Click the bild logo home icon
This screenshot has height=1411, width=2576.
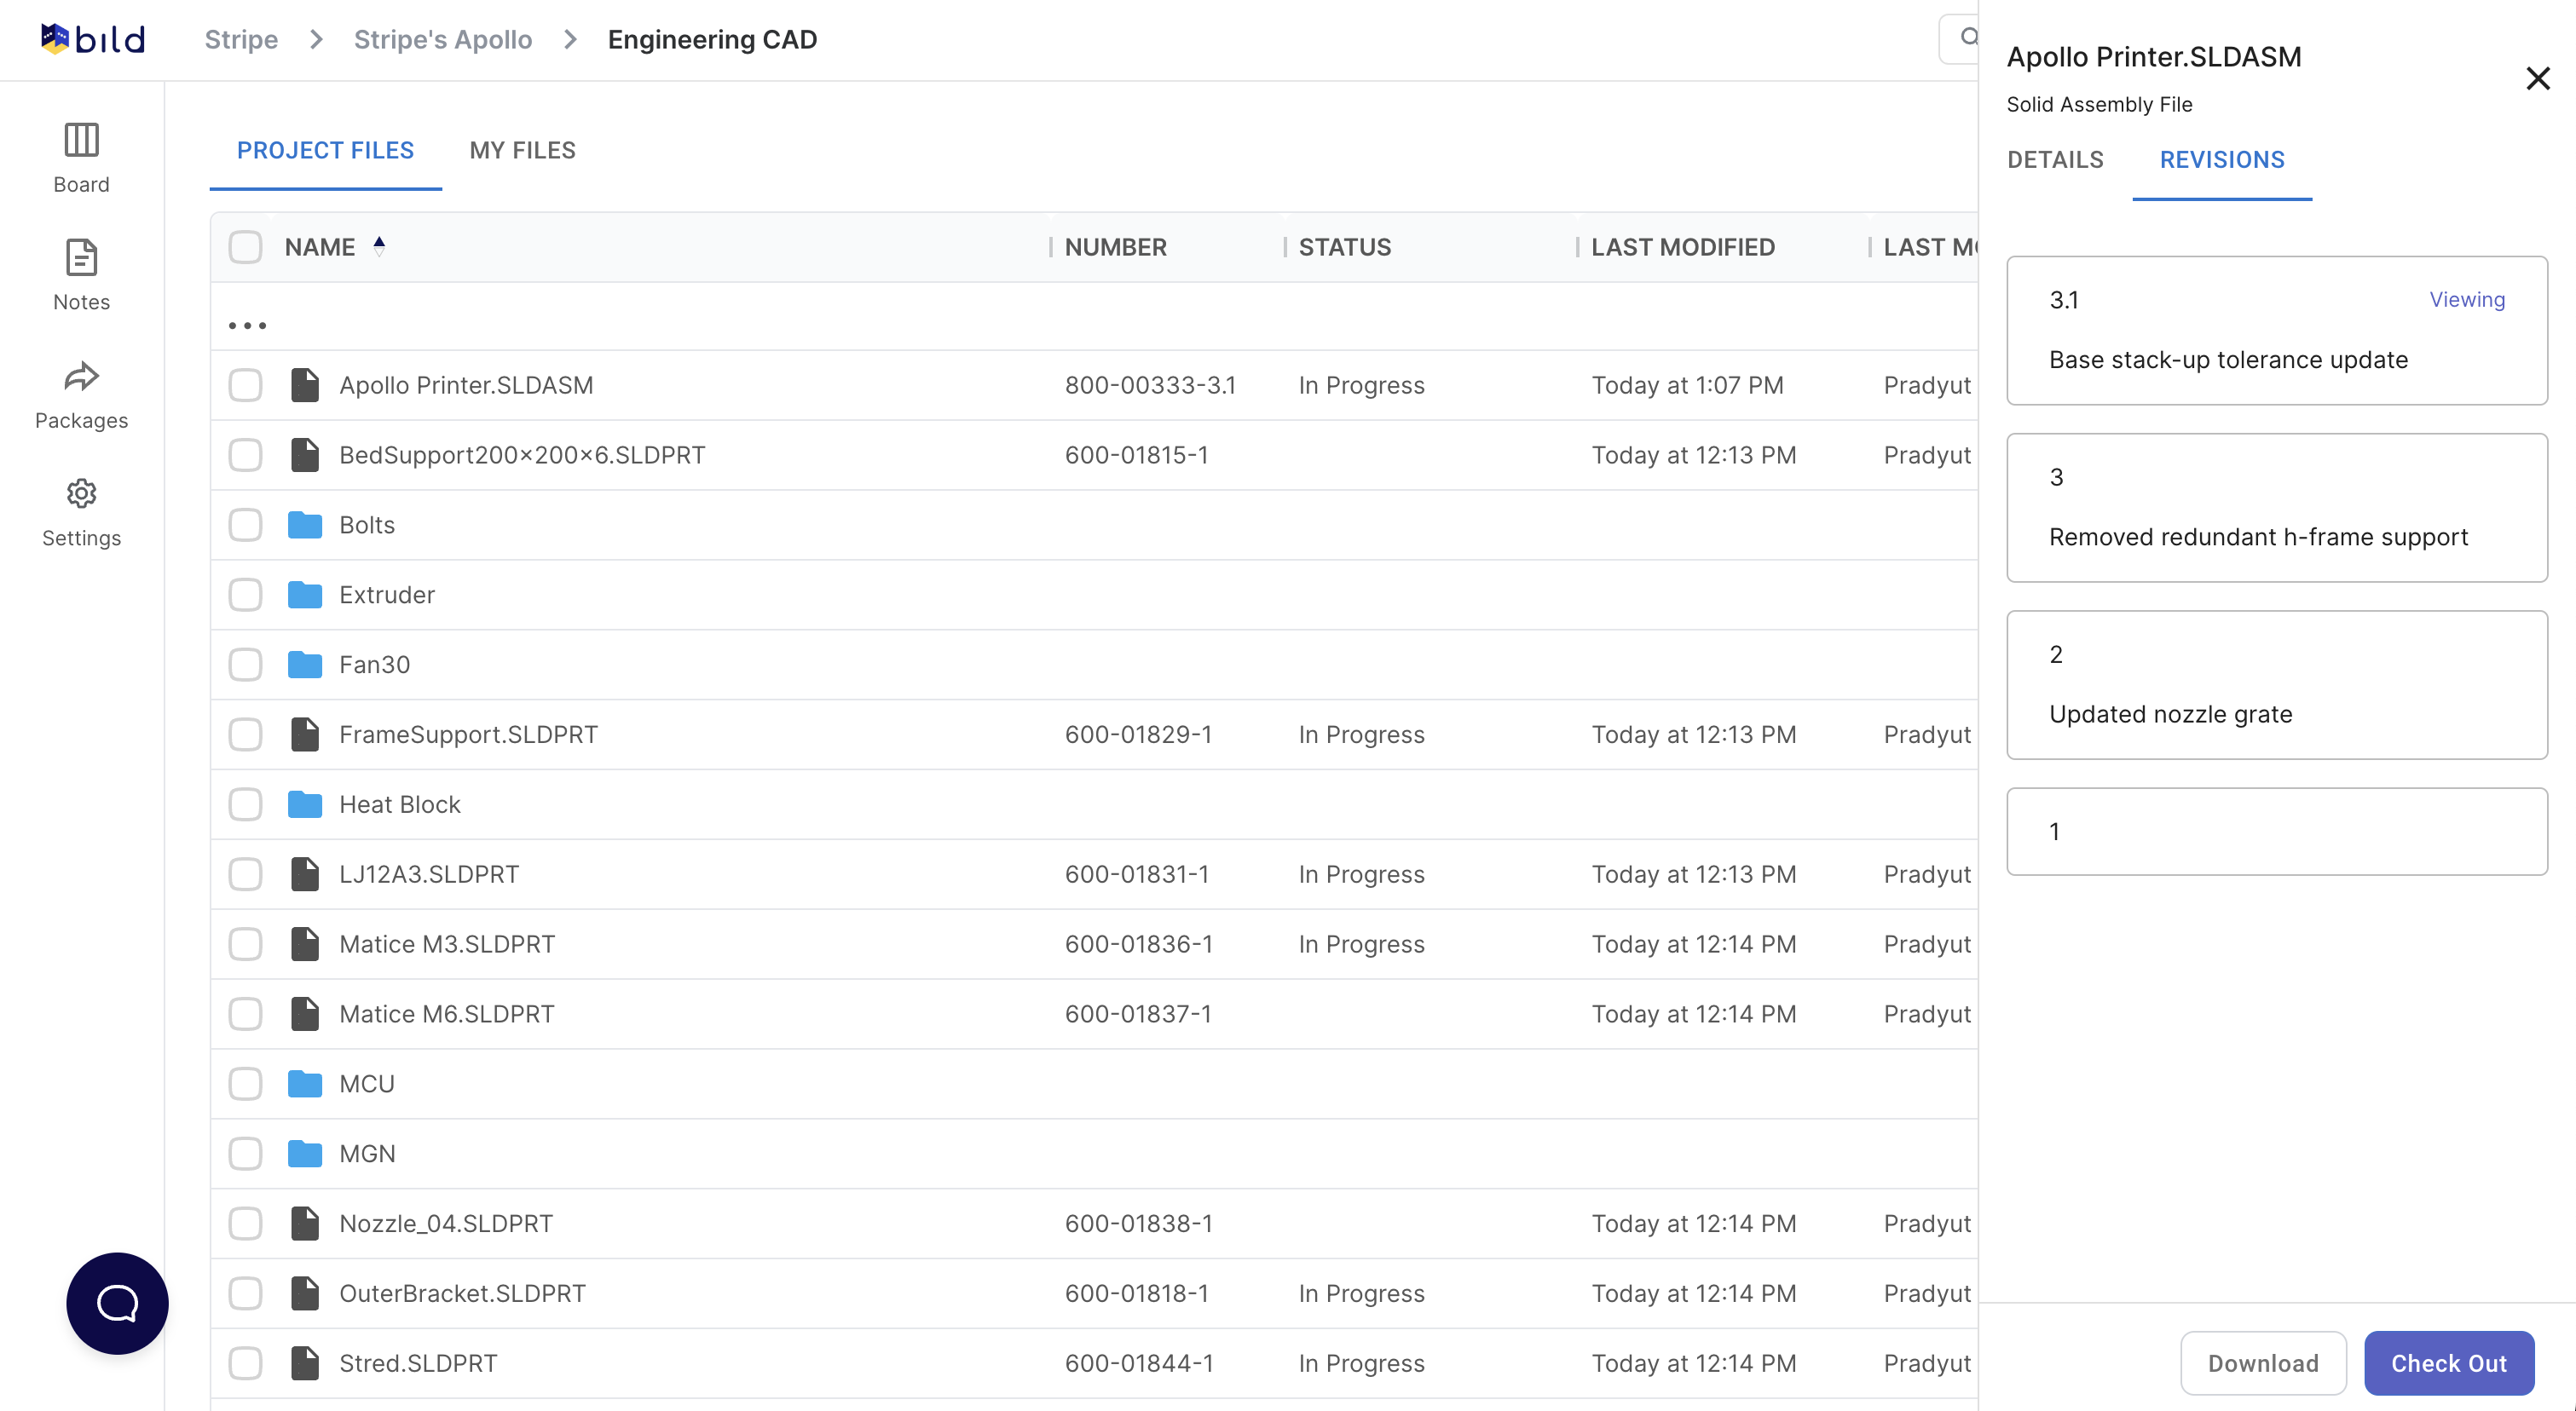pos(89,35)
